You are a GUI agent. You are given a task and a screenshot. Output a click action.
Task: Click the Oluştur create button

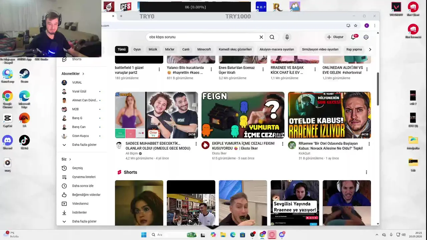click(335, 37)
